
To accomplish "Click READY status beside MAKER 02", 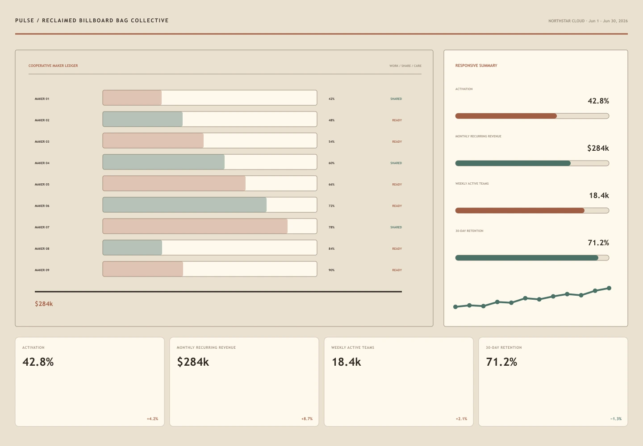I will [x=397, y=120].
